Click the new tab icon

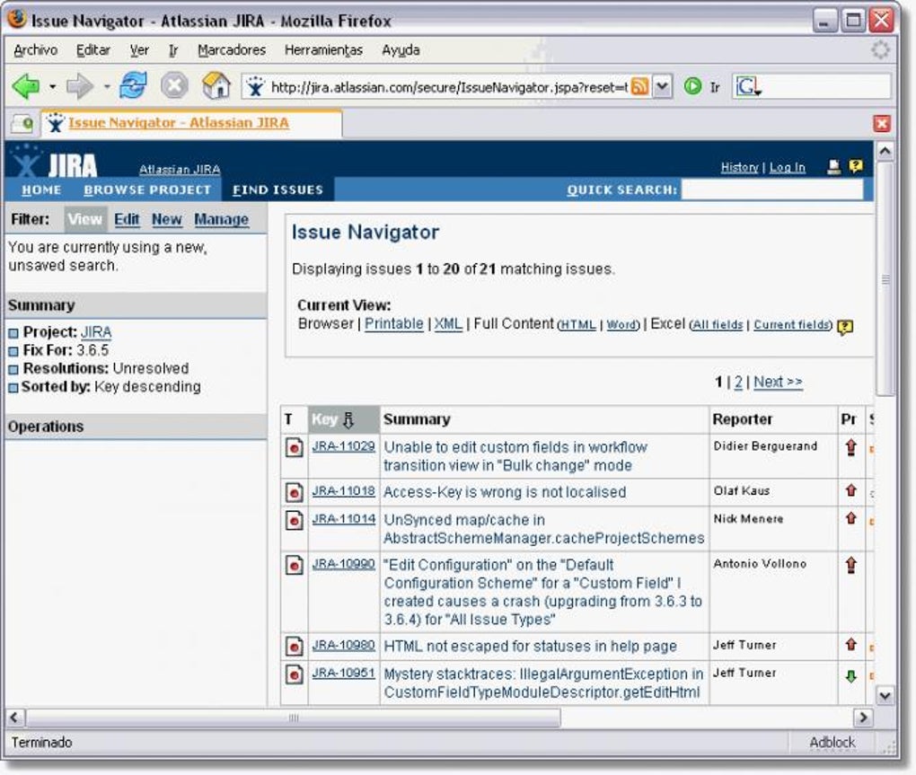[22, 123]
